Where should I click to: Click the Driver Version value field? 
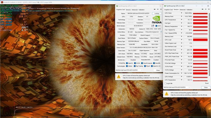pyautogui.click(x=143, y=48)
